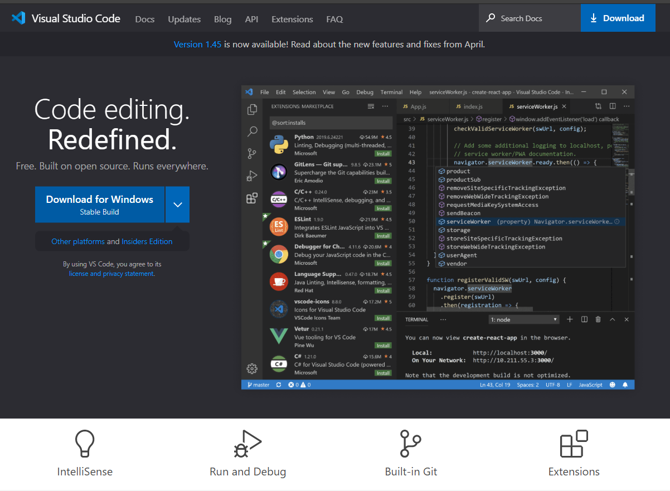This screenshot has width=670, height=491.
Task: Split the editor to the right
Action: pyautogui.click(x=613, y=106)
